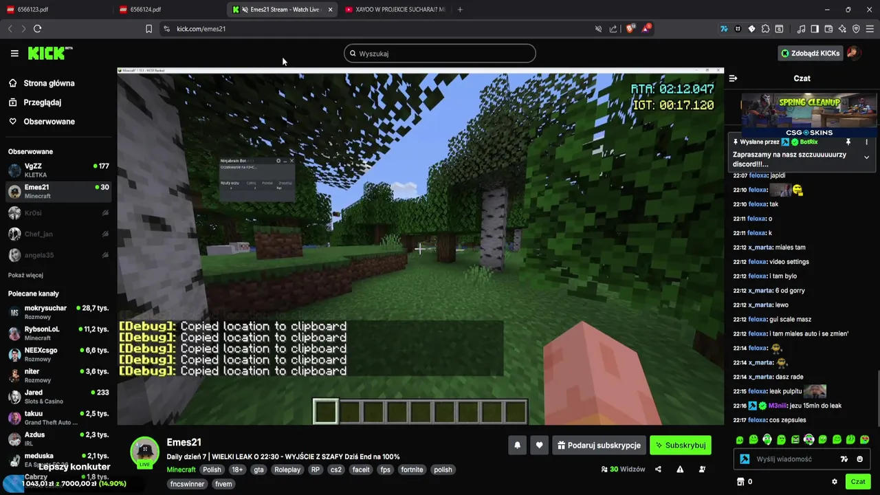This screenshot has height=495, width=880.
Task: Open mokrysuchar recommended channel
Action: pyautogui.click(x=58, y=312)
